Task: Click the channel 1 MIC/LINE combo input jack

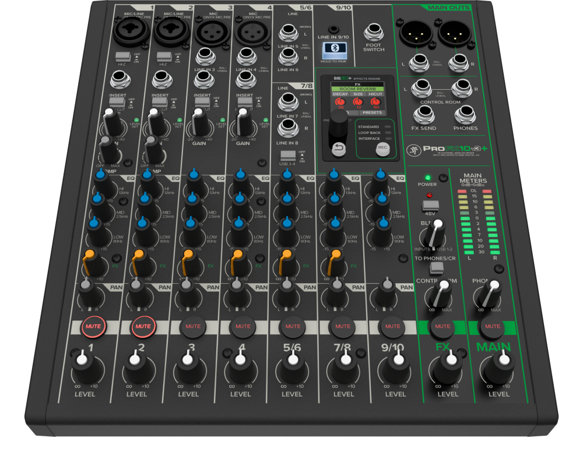Action: [x=132, y=32]
